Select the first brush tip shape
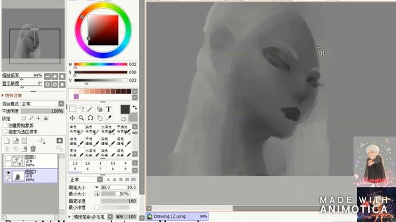This screenshot has width=396, height=222. pos(108,179)
